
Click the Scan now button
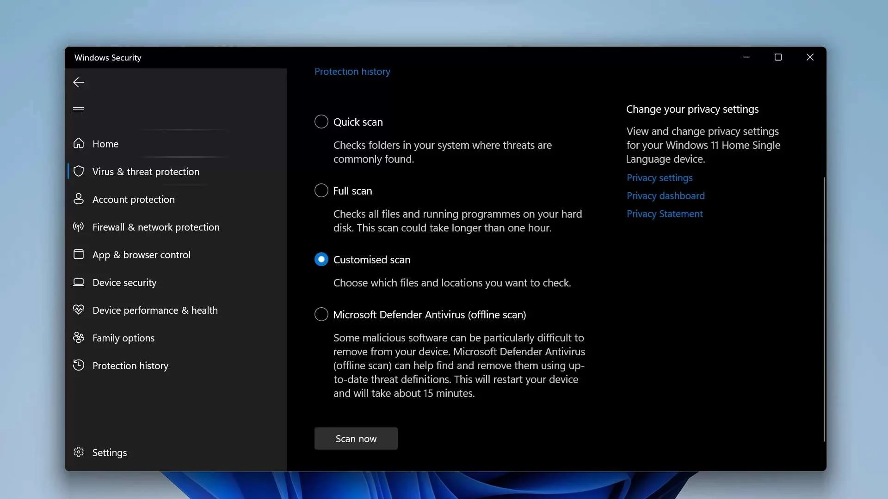356,438
